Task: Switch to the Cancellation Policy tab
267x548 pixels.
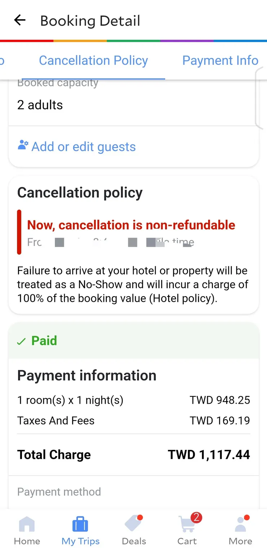Action: [93, 61]
